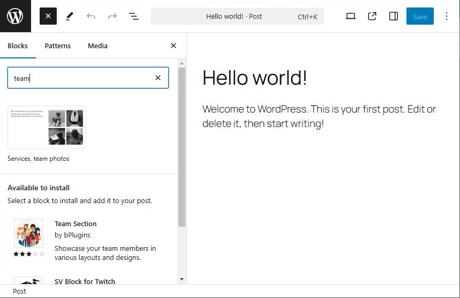The image size is (460, 298).
Task: Click the Undo arrow
Action: [x=91, y=16]
